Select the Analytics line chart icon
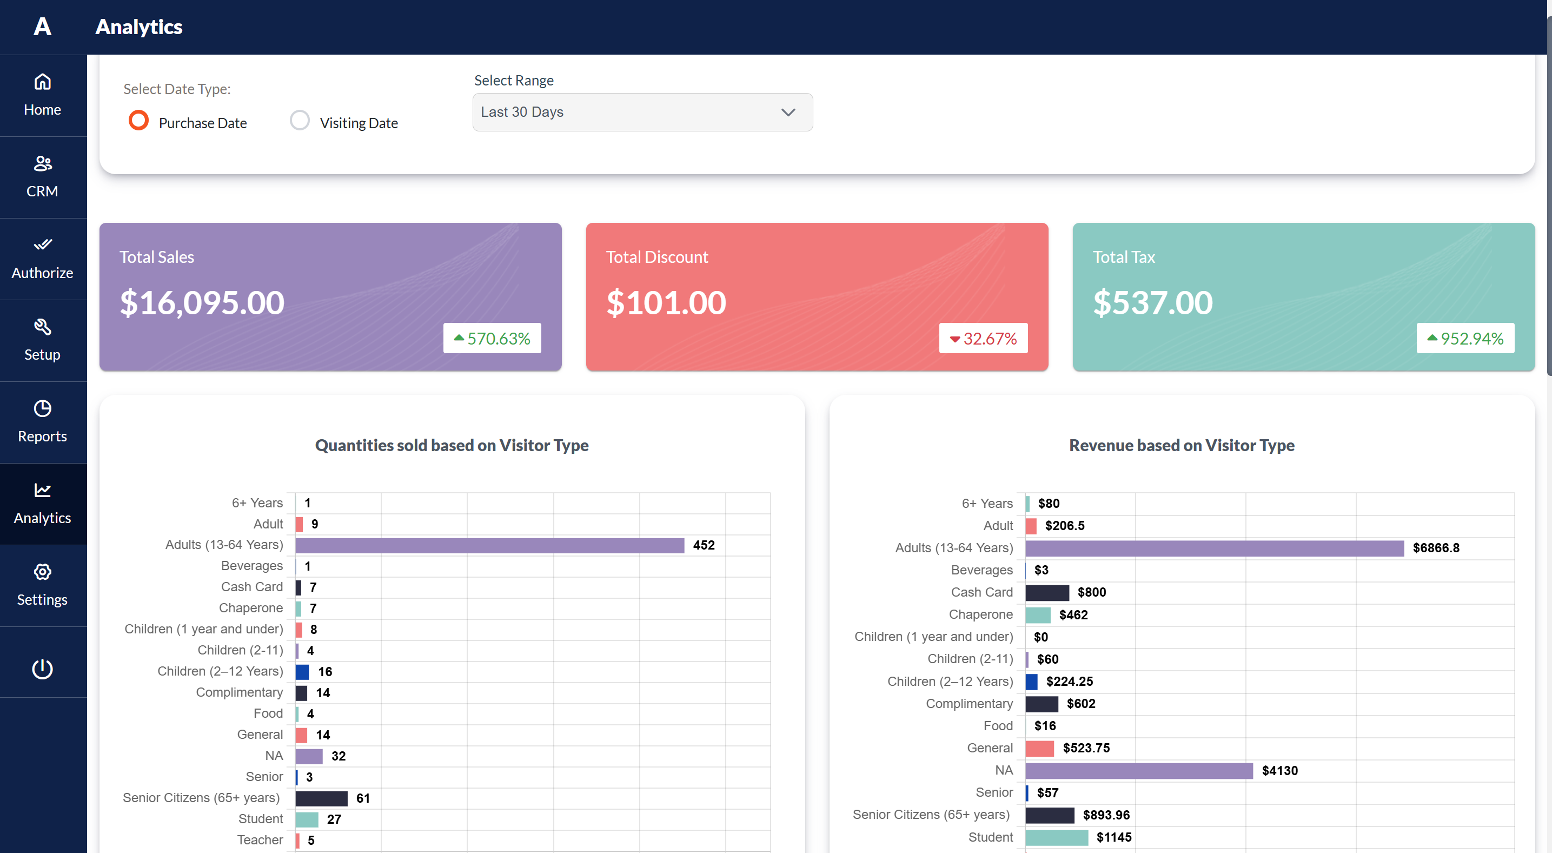The image size is (1552, 853). point(42,490)
